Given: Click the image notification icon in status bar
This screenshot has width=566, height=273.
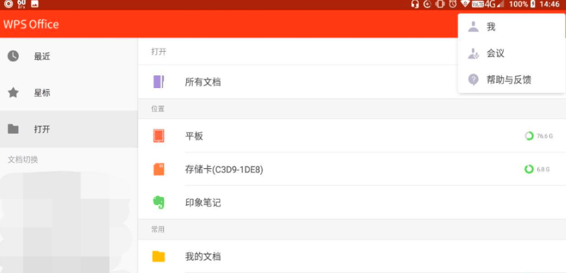Looking at the screenshot, I should (x=35, y=4).
